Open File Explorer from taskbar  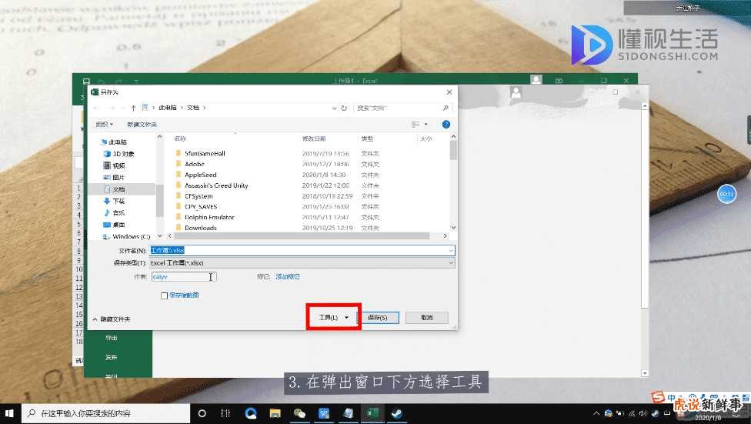pos(275,413)
